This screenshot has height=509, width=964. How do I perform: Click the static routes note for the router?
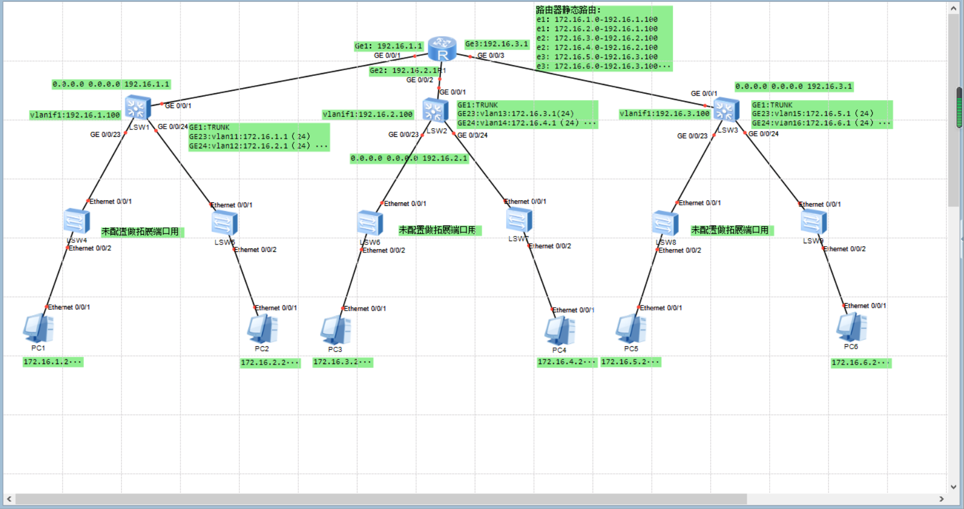(x=604, y=39)
